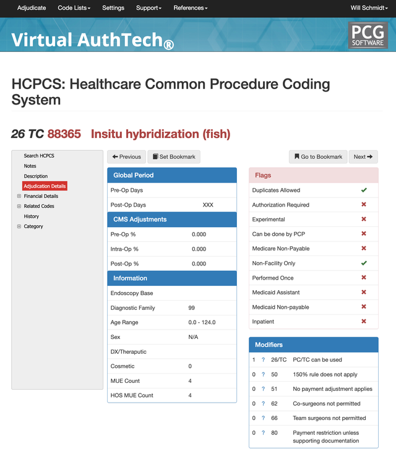Click the help question mark for modifier 51

click(263, 389)
